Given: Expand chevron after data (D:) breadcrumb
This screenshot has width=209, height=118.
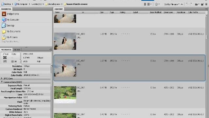Looking at the screenshot, I should pyautogui.click(x=43, y=4).
